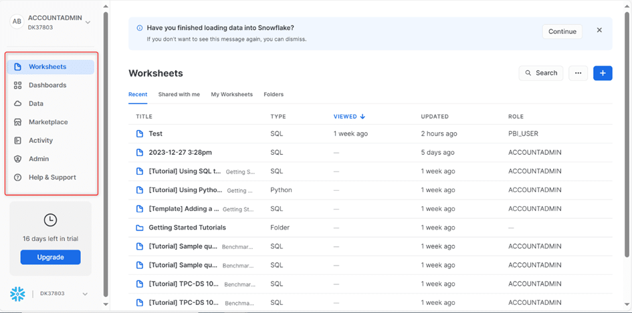Click the file icon beside 2023-12-27 3:28pm

140,152
